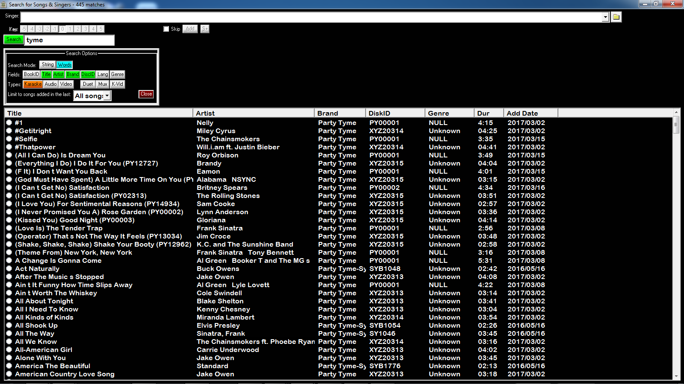
Task: Select the song 'A Change Is Gonna Come'
Action: [x=58, y=260]
